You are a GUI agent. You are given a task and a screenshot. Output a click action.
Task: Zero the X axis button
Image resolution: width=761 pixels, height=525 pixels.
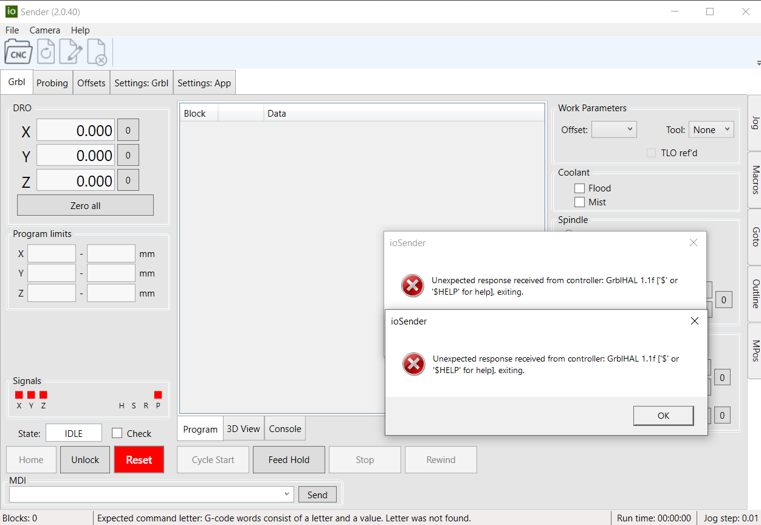point(128,130)
